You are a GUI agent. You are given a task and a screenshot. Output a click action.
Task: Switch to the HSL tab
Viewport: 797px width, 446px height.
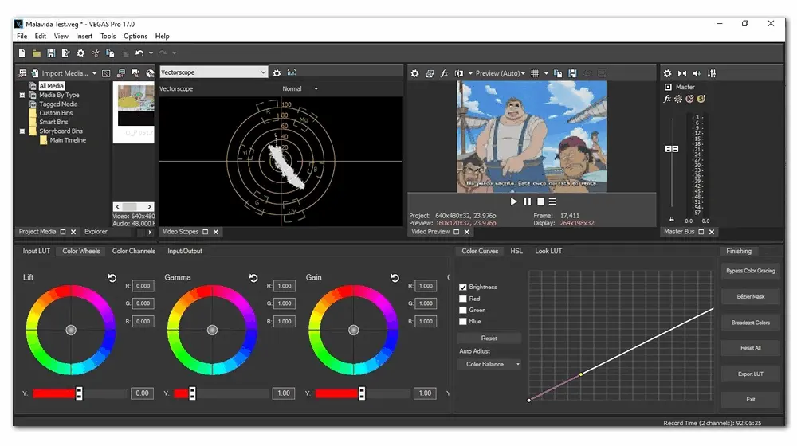(516, 251)
